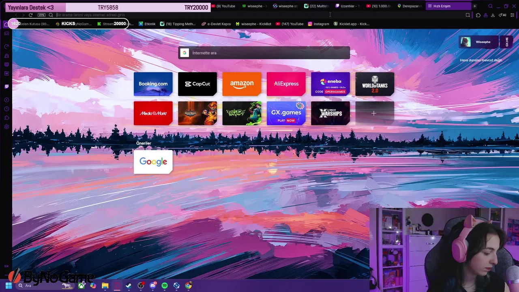
Task: Click the İnternette ara search box
Action: pos(264,53)
